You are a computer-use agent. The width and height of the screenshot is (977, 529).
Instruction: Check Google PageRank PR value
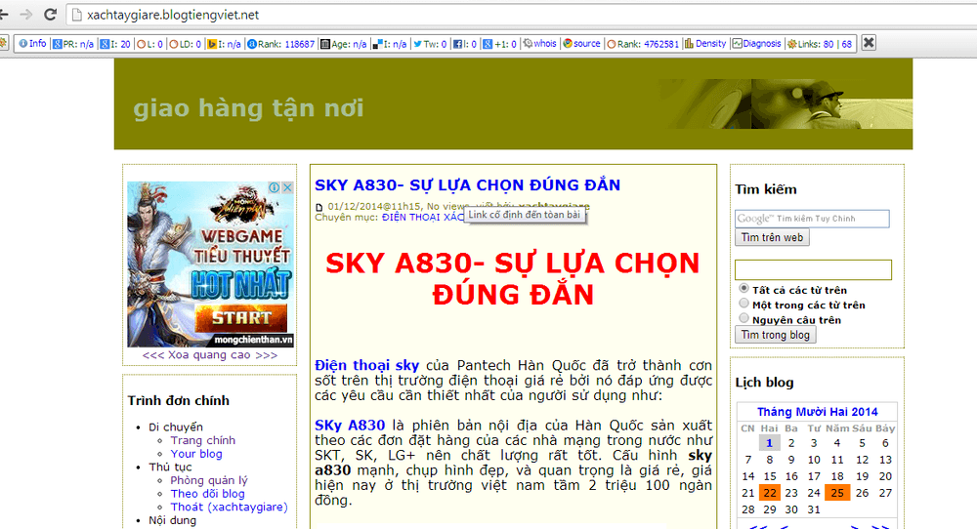point(73,44)
